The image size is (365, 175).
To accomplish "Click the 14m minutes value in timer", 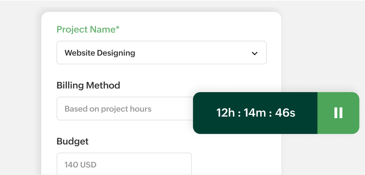I will pyautogui.click(x=255, y=113).
